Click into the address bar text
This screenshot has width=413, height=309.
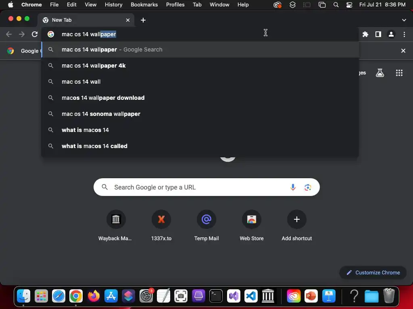[89, 34]
